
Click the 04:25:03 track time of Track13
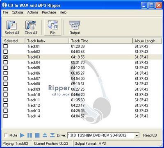78,111
